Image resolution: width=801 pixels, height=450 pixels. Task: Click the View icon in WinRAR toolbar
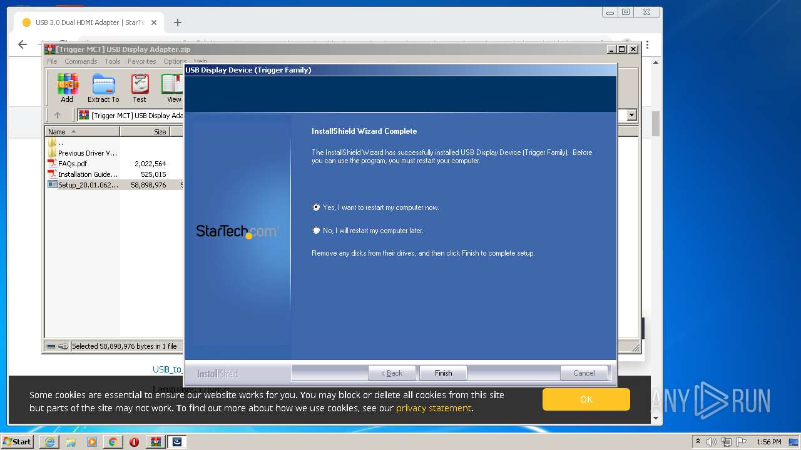click(x=173, y=88)
